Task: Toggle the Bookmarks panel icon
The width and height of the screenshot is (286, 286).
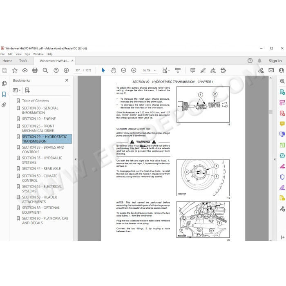Action: [4, 94]
